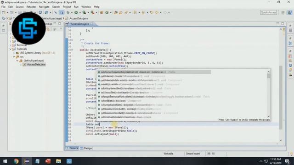Collapse the src folder node

coord(14,57)
